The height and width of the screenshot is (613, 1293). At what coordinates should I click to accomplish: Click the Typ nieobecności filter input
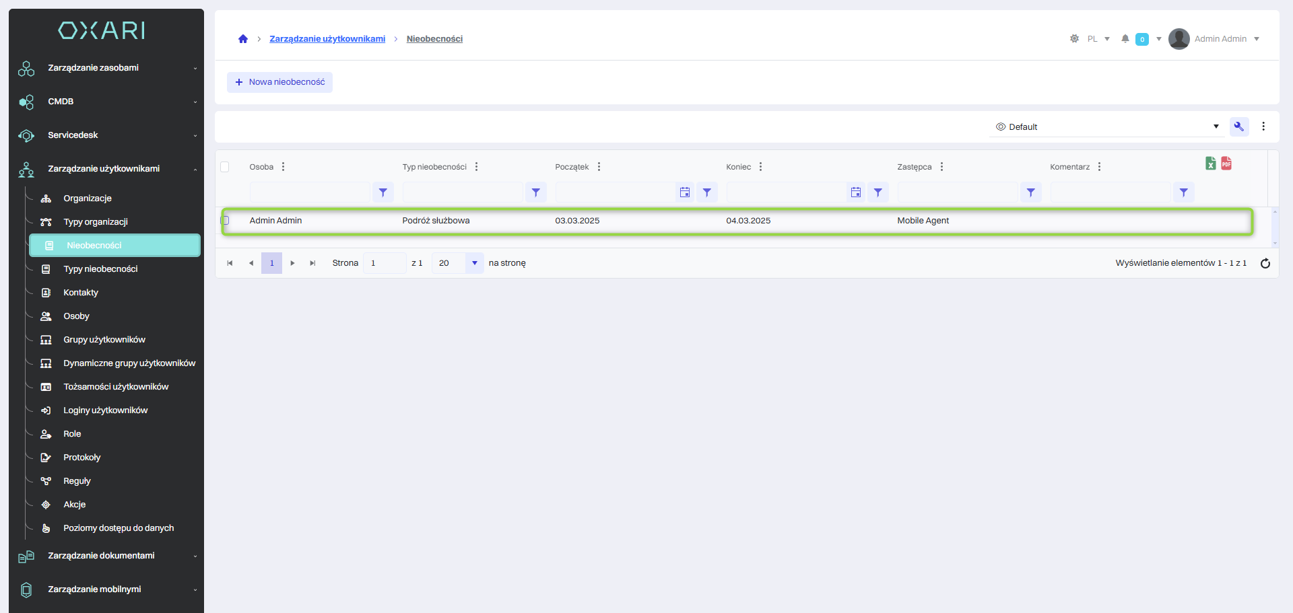point(463,192)
